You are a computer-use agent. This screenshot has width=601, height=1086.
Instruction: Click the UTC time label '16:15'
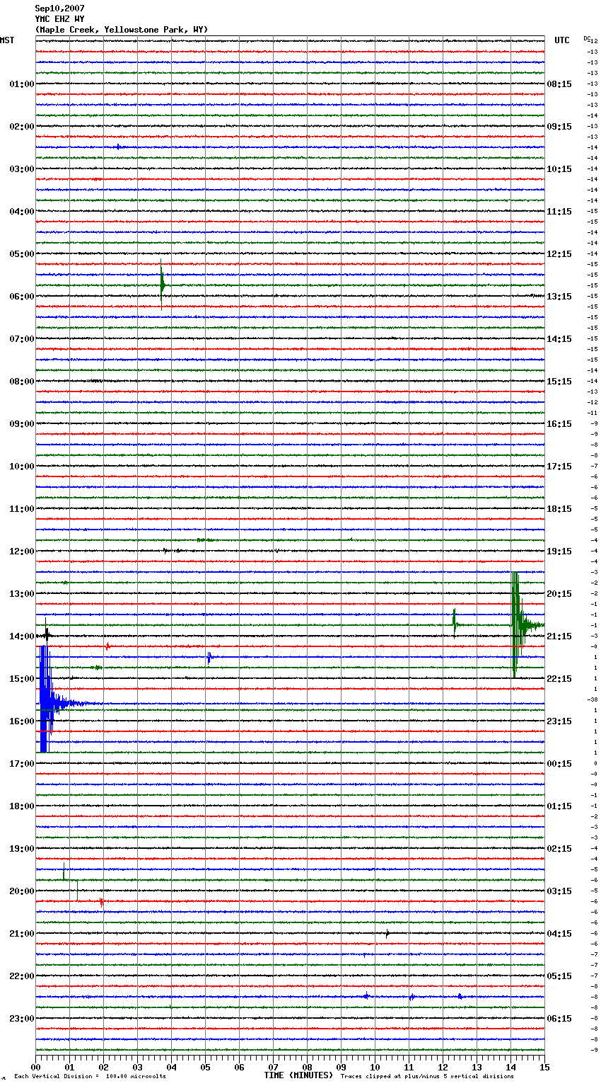tap(559, 424)
